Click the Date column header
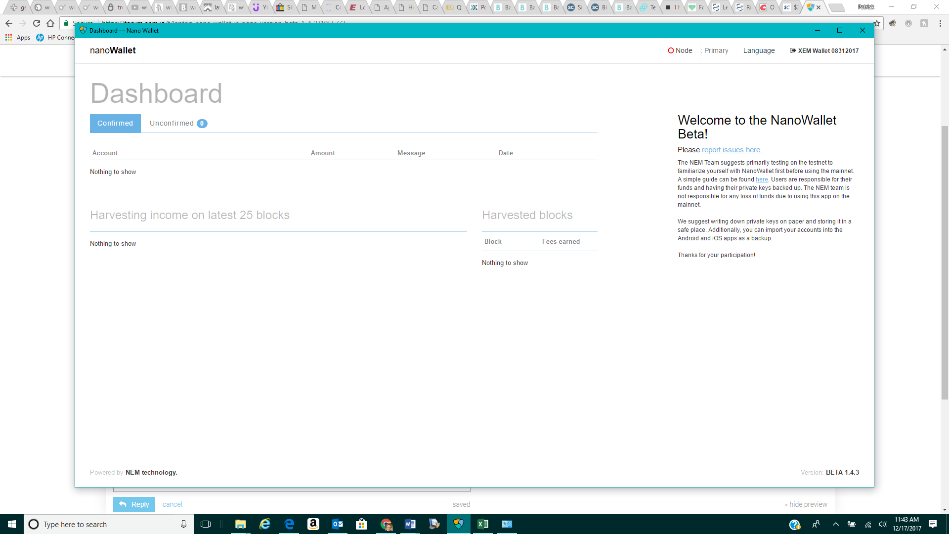Viewport: 949px width, 534px height. coord(506,153)
